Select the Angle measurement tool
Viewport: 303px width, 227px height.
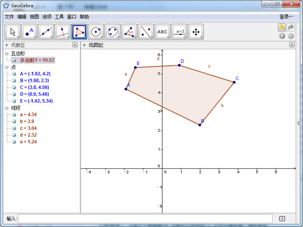(x=129, y=32)
